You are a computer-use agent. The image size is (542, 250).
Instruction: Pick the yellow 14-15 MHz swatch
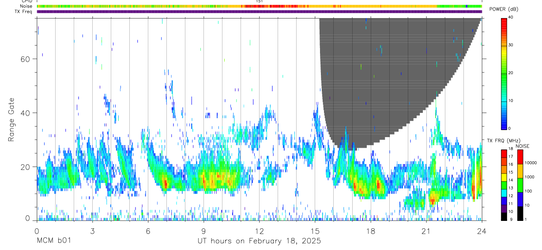[504, 177]
